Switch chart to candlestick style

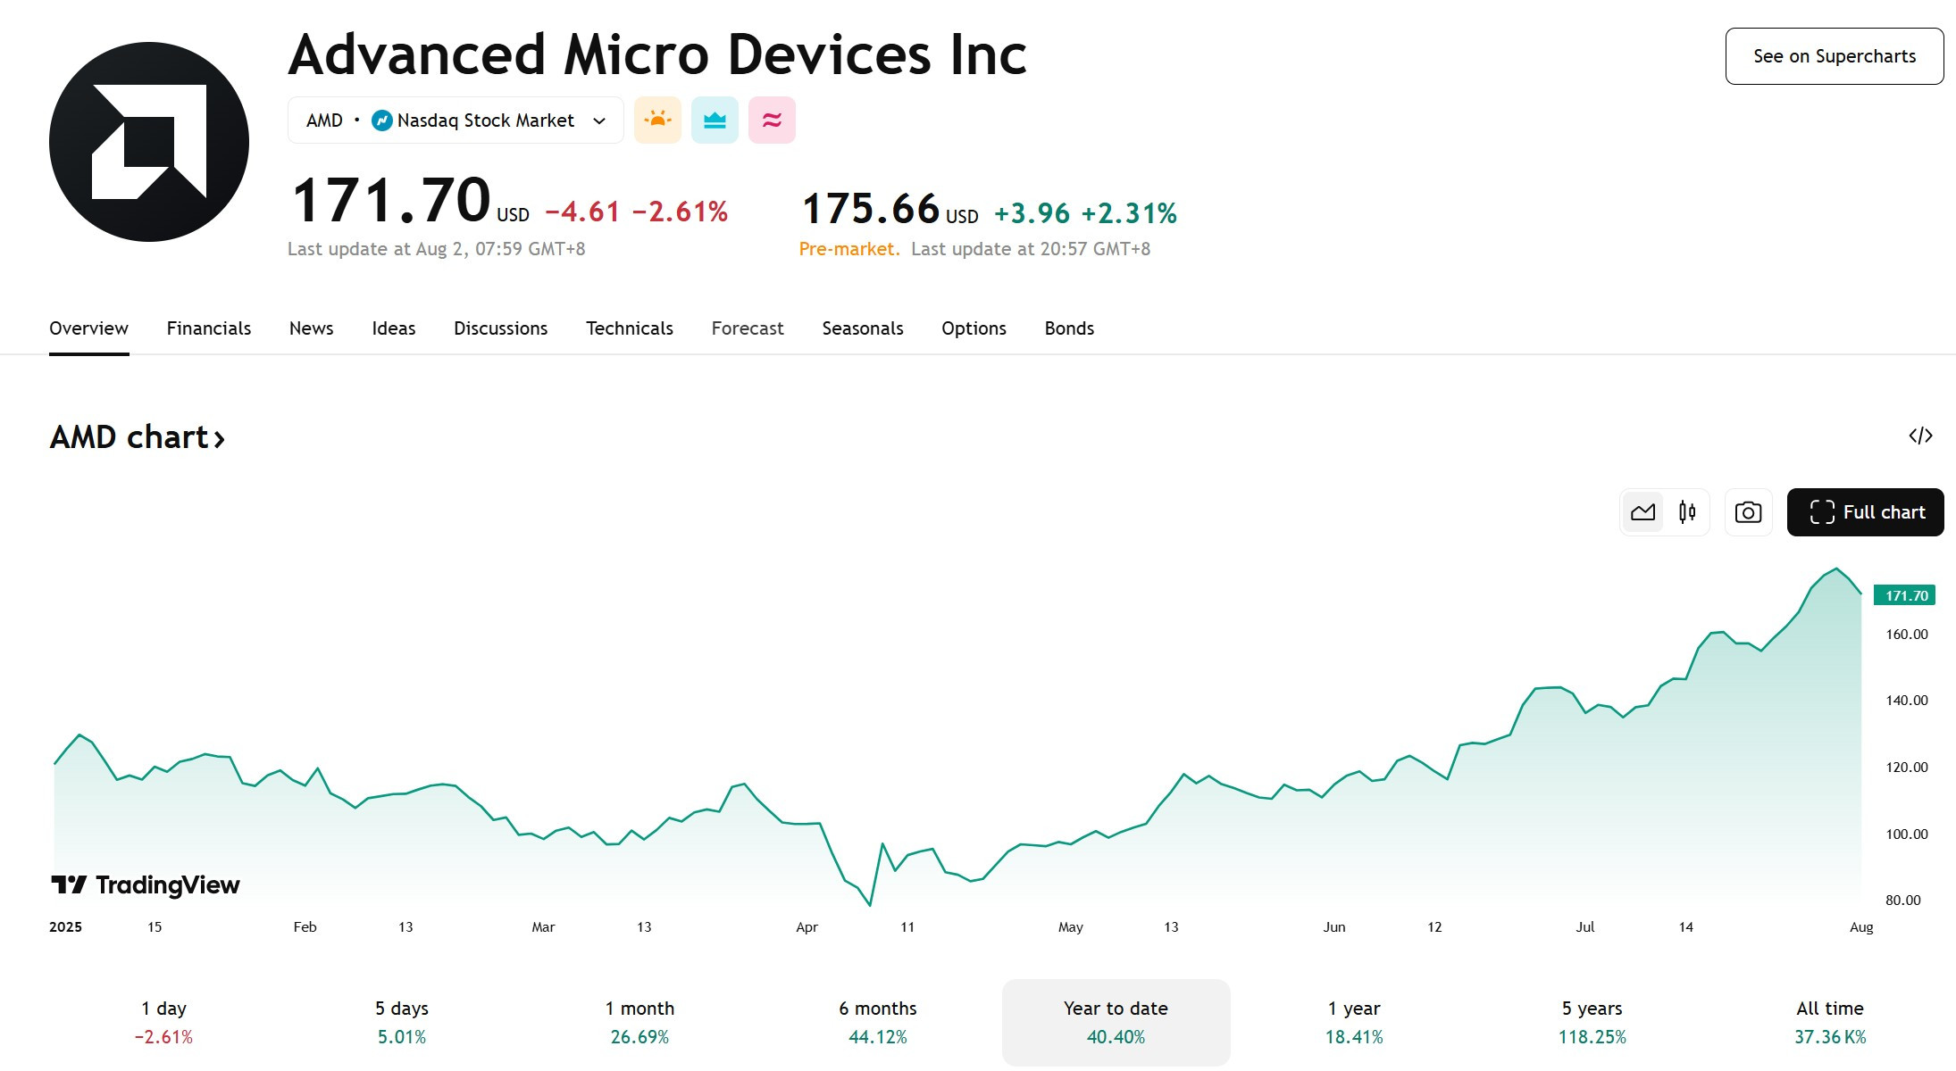[1687, 512]
